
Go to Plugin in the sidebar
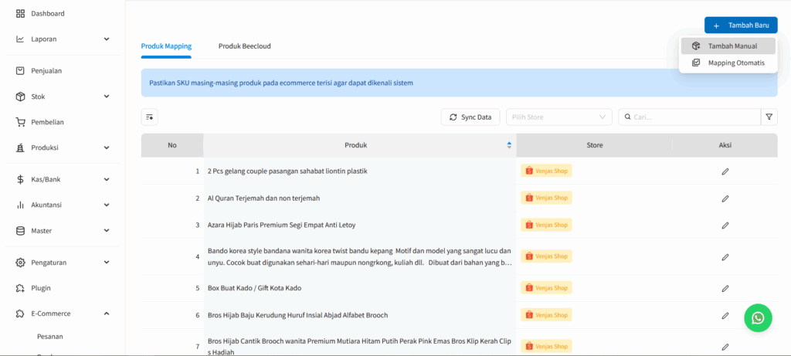41,289
